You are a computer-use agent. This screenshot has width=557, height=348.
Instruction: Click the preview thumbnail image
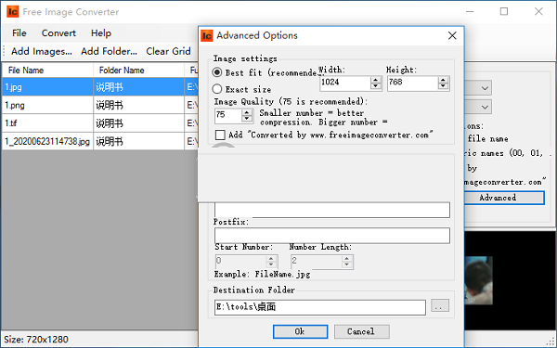pyautogui.click(x=478, y=280)
